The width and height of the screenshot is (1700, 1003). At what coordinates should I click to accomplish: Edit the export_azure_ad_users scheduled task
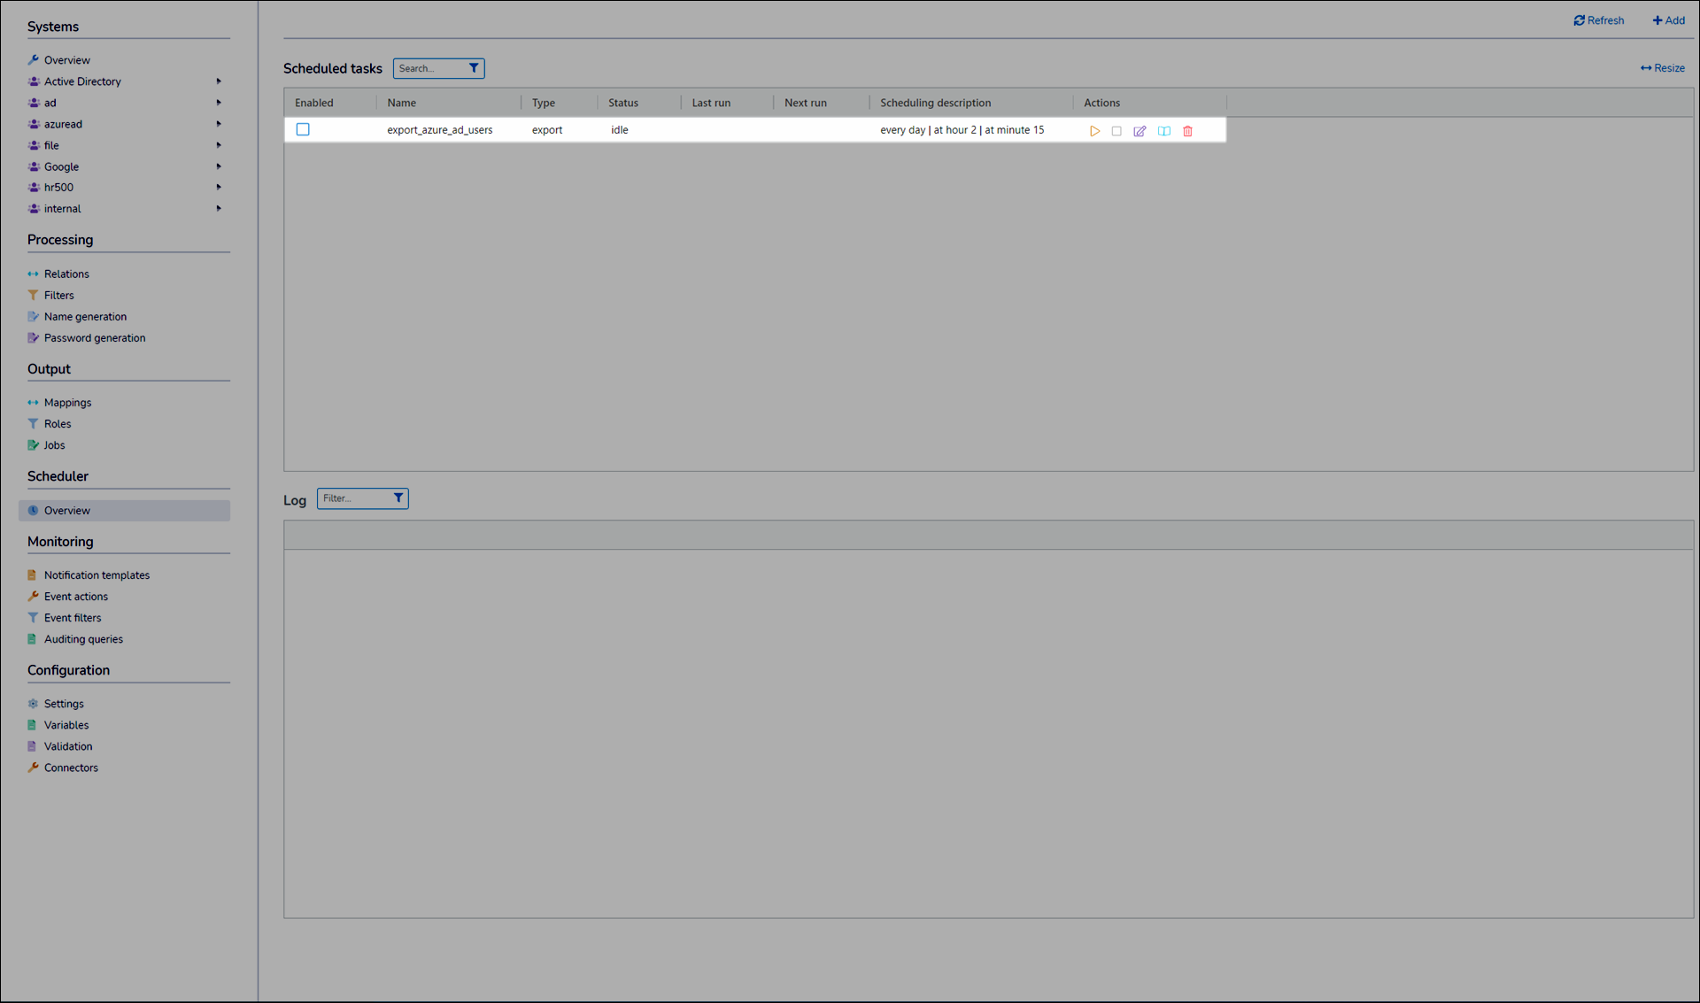[x=1140, y=131]
